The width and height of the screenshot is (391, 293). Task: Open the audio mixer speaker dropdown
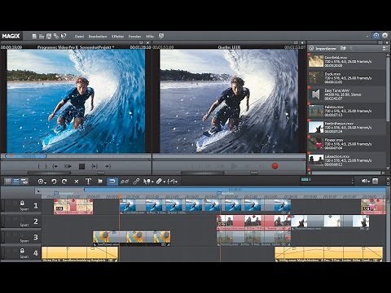[x=366, y=181]
